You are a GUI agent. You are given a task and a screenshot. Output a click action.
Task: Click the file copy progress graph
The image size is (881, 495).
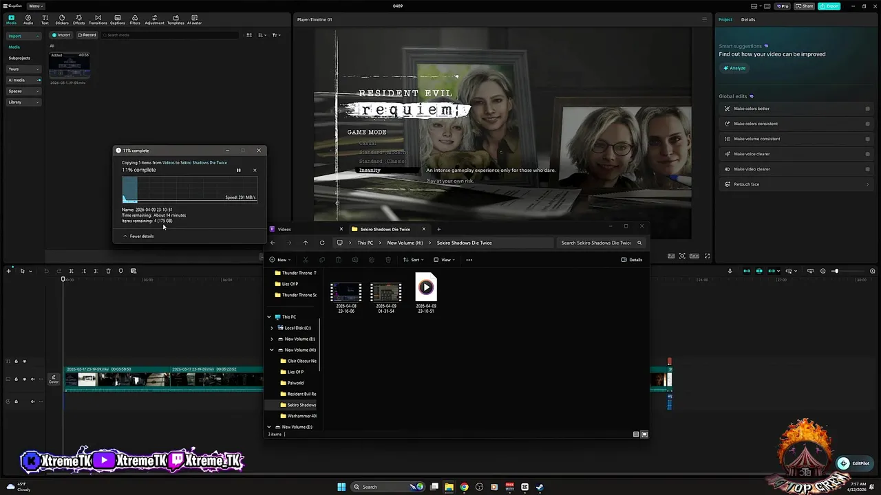190,189
